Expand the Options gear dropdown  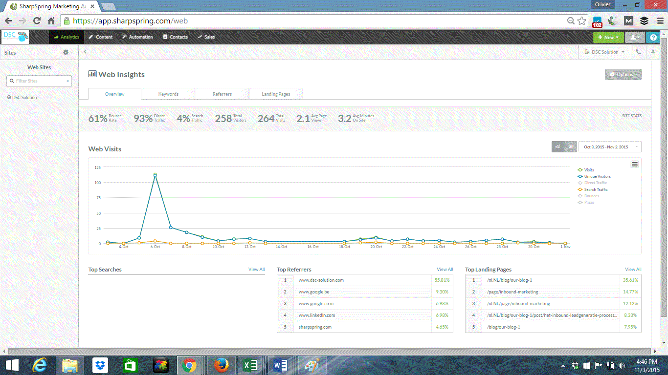(x=623, y=75)
